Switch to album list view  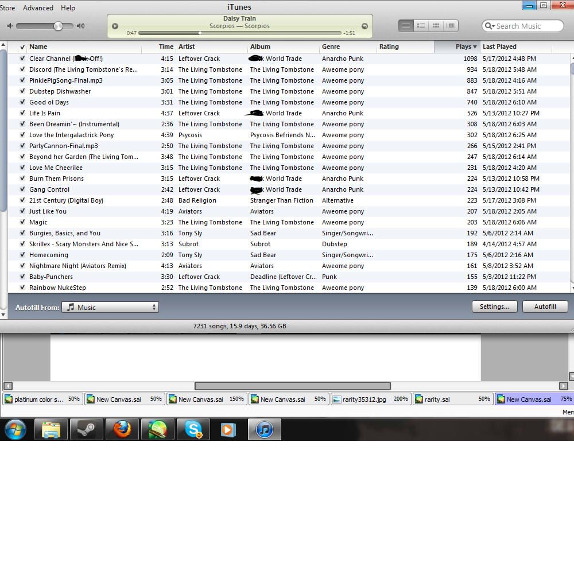(x=421, y=26)
